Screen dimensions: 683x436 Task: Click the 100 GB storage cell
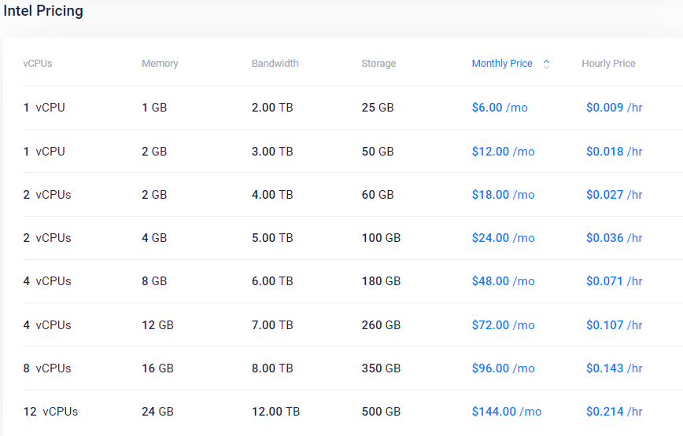(381, 238)
